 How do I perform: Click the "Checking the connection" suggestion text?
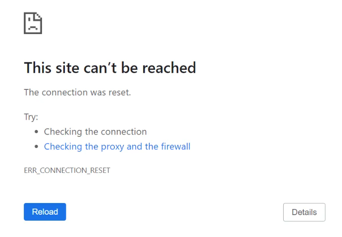tap(95, 132)
